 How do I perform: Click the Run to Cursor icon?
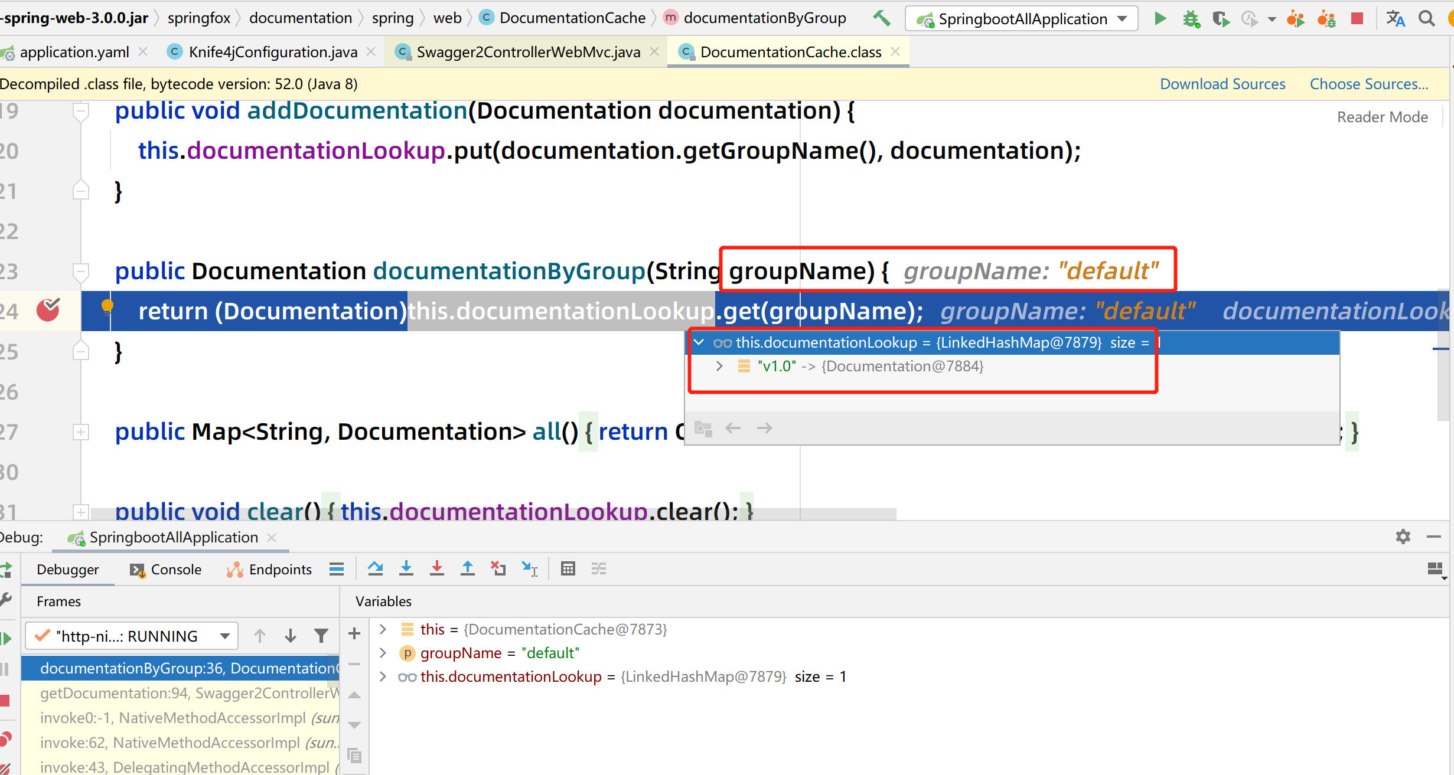[x=530, y=568]
